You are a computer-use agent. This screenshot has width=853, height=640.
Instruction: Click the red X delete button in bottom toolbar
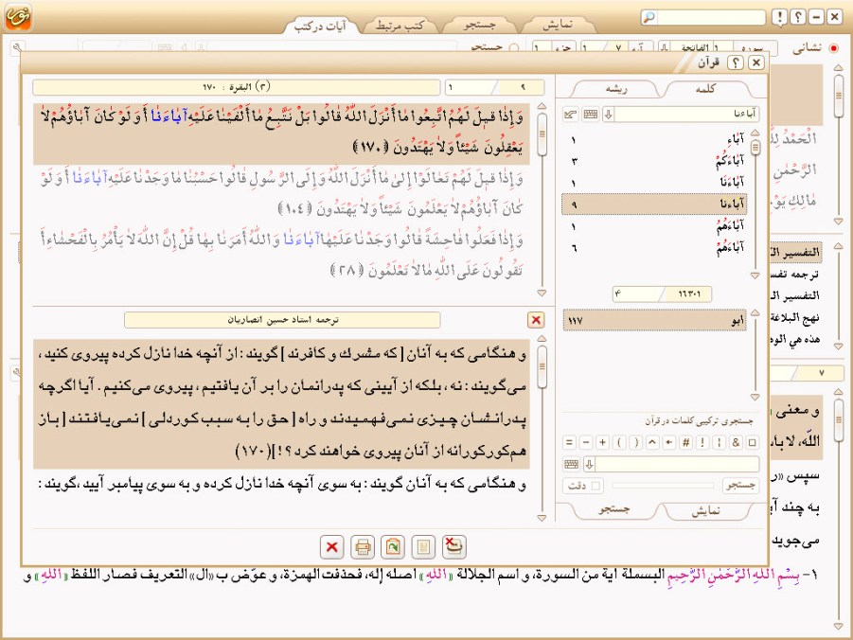[x=332, y=546]
